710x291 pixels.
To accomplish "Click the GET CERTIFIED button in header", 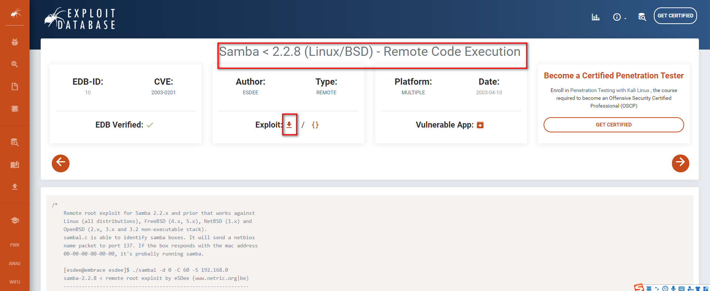I will [675, 16].
